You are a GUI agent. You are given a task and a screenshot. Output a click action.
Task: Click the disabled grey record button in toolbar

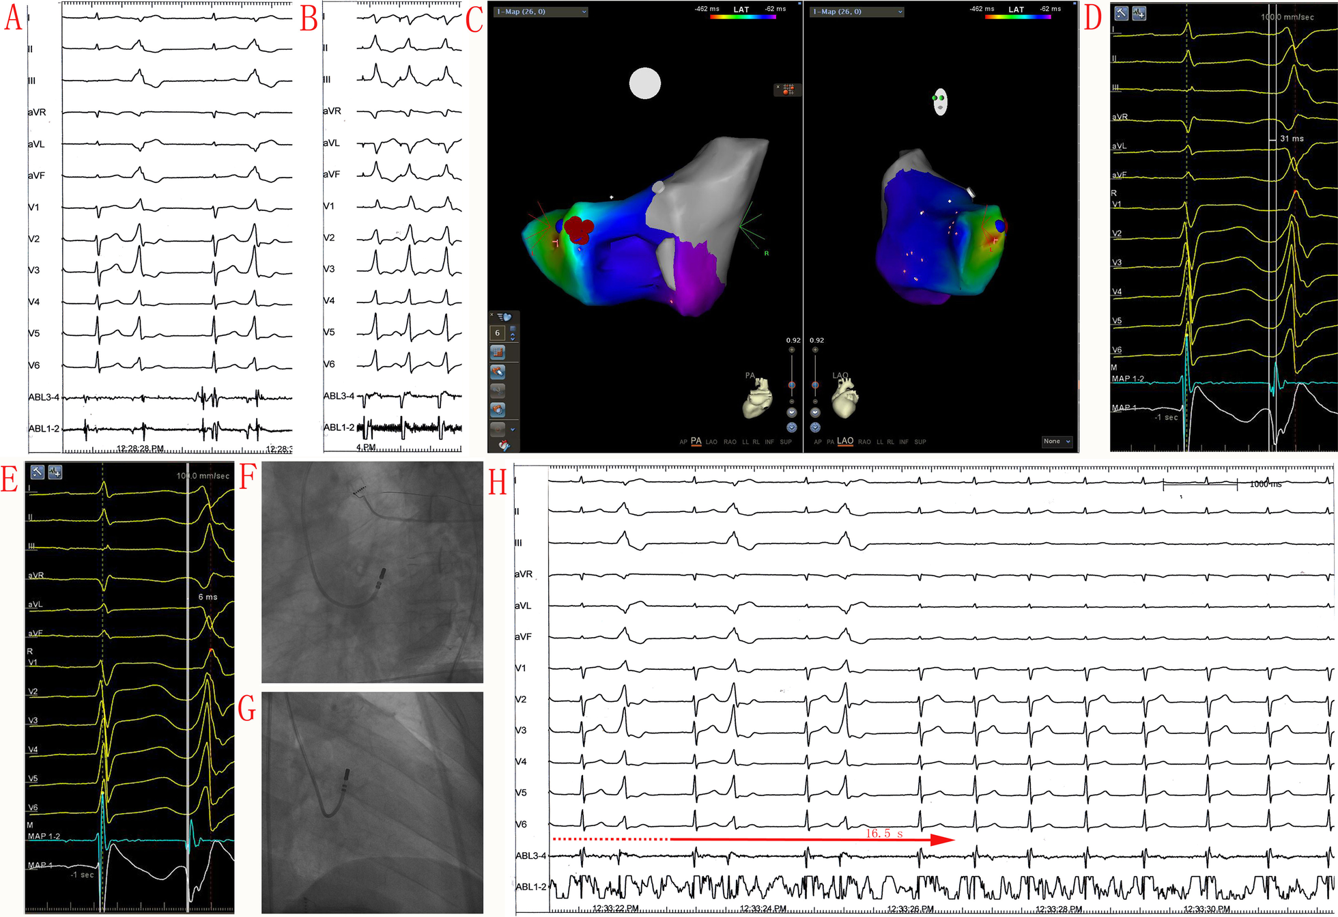[x=498, y=429]
